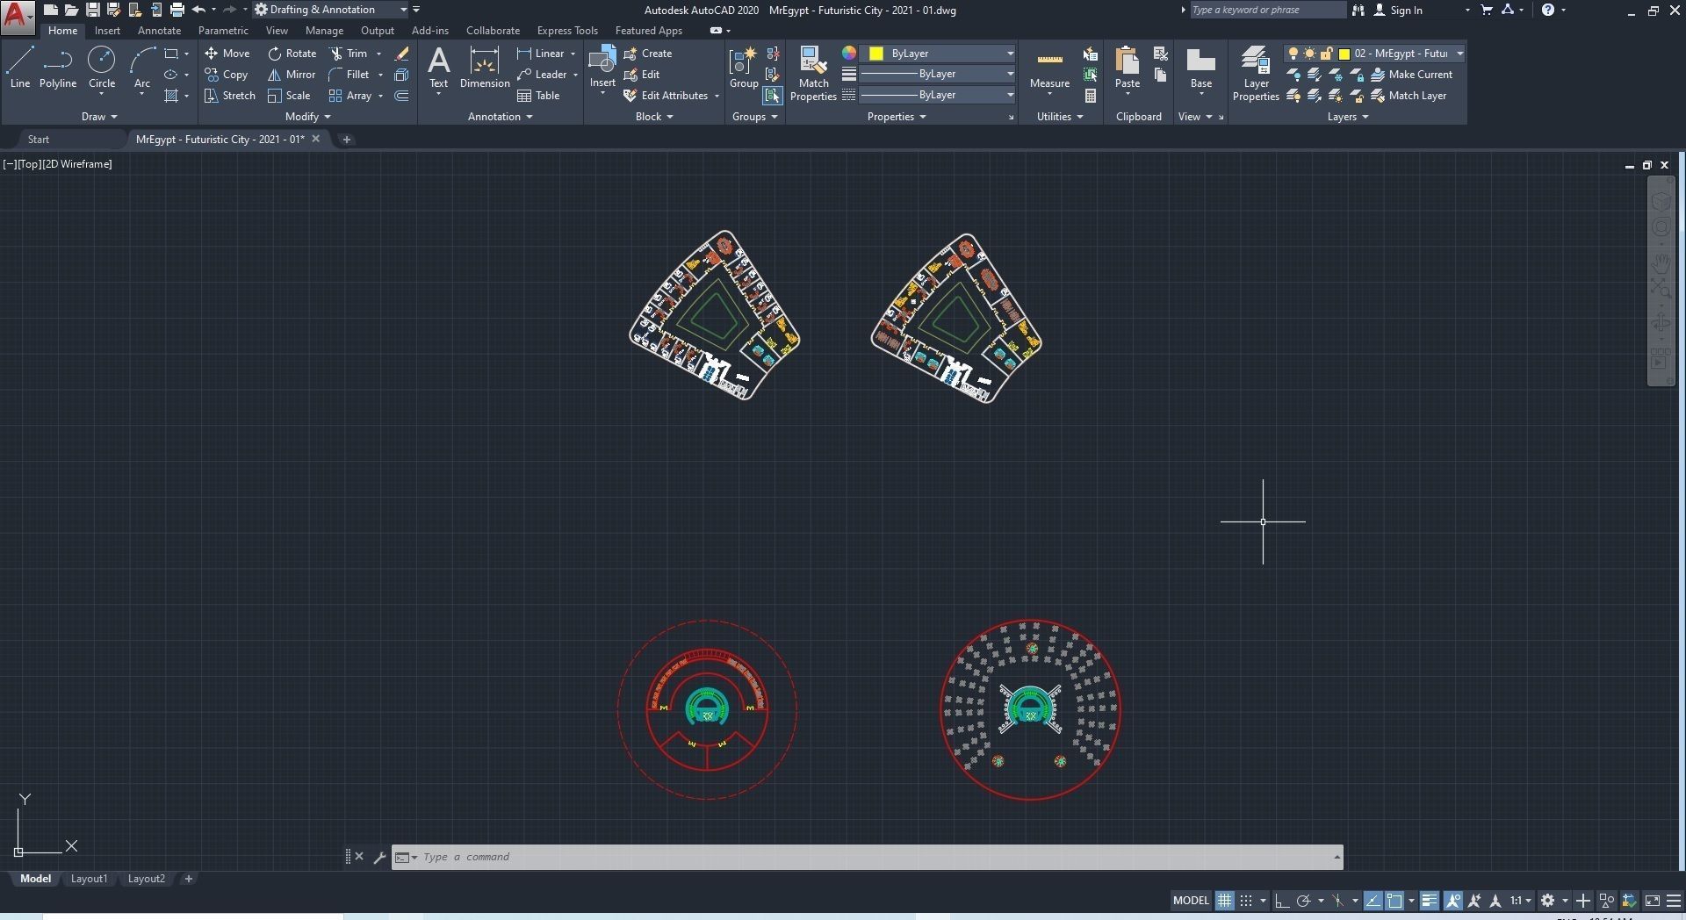1686x920 pixels.
Task: Select the Line drawing tool
Action: pyautogui.click(x=20, y=68)
